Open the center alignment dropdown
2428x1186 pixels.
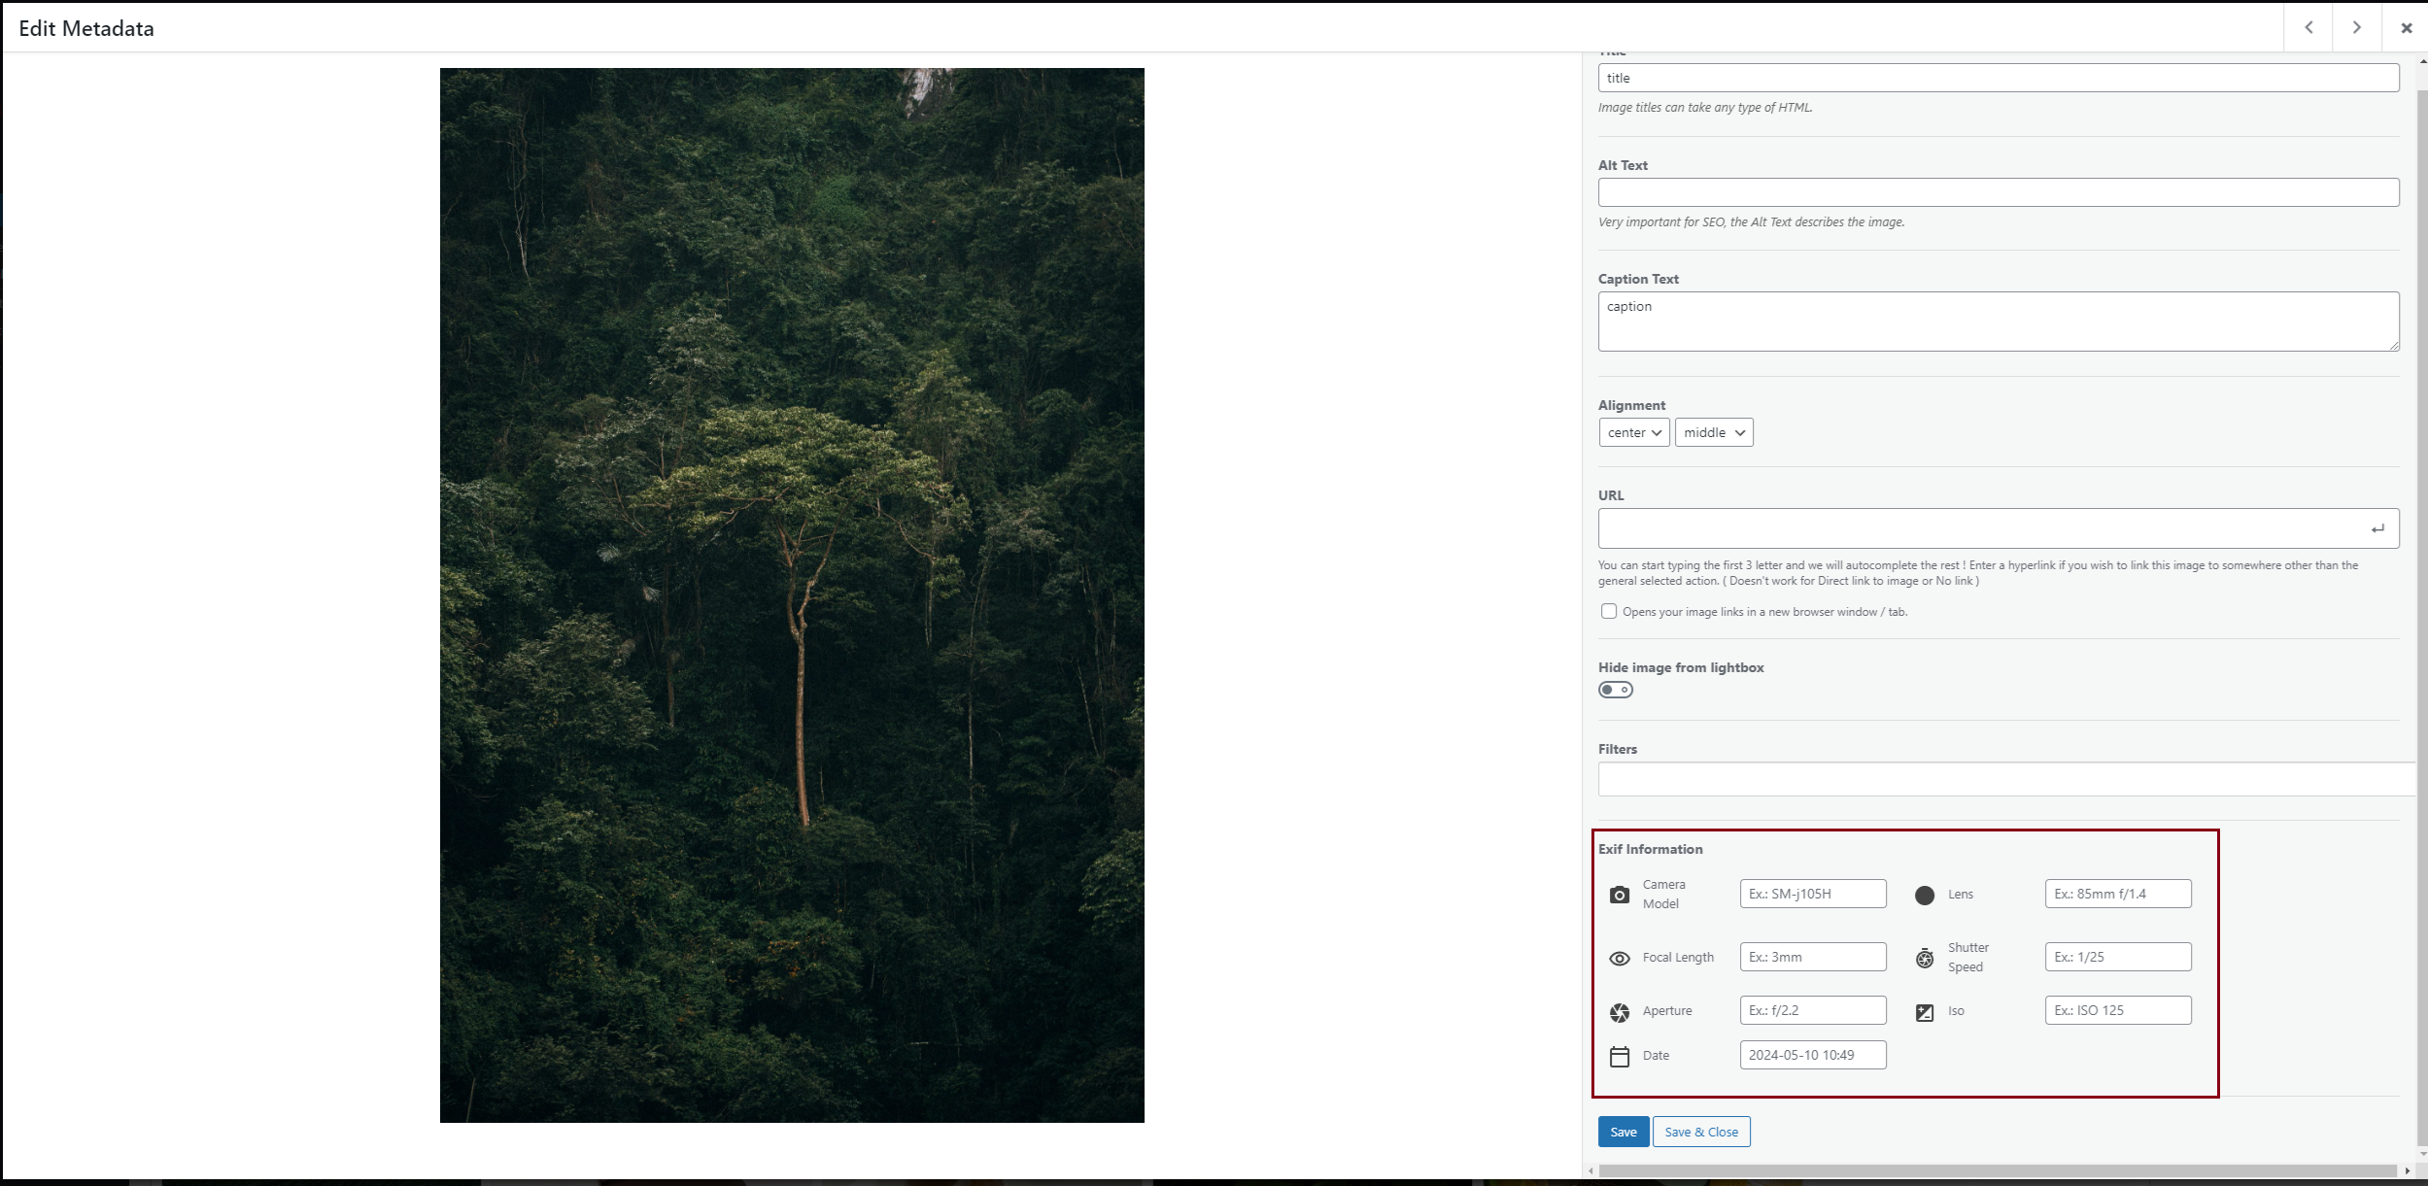tap(1633, 432)
